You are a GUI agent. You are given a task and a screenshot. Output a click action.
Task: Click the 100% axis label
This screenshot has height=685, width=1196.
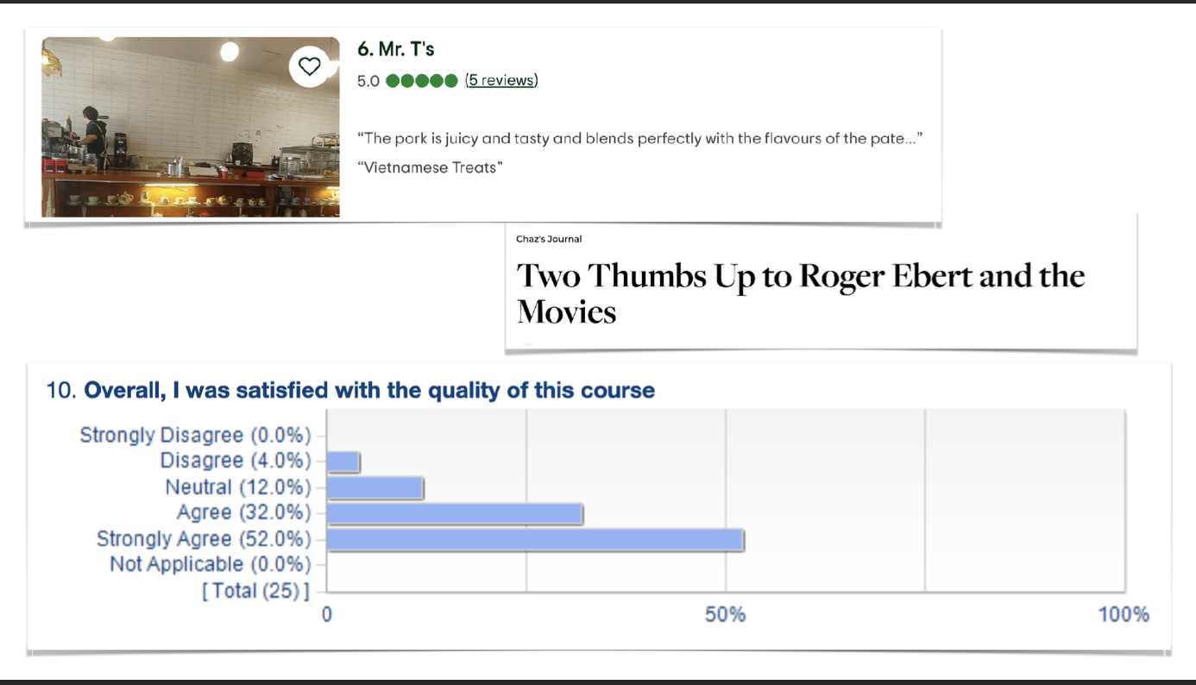(1123, 614)
